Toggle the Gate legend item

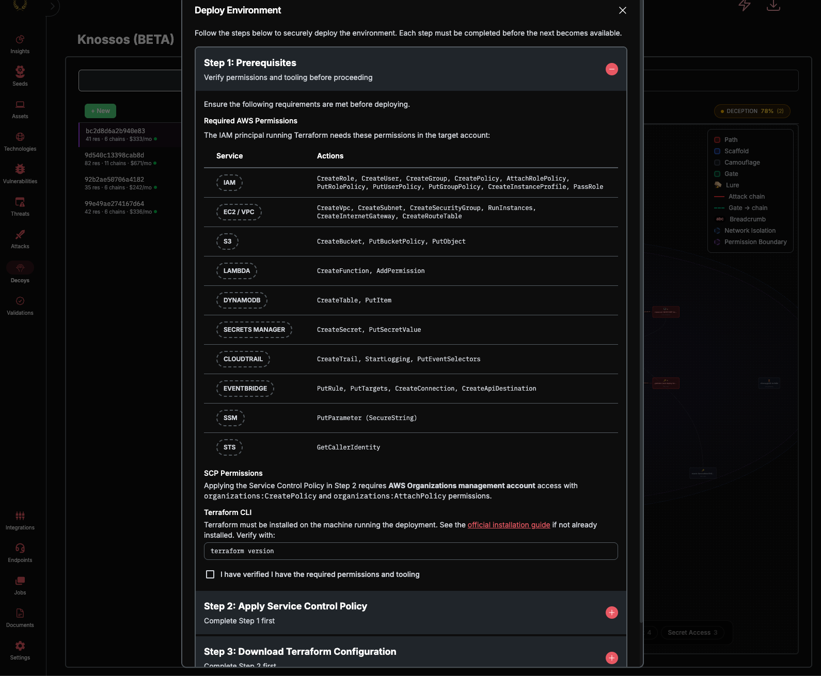(x=726, y=174)
